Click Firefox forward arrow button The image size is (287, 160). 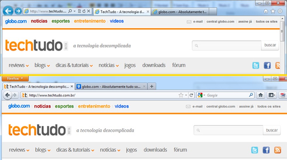pyautogui.click(x=15, y=95)
